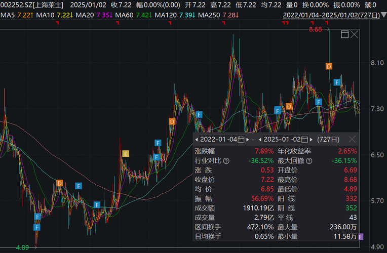Click the window icon on the selection box

[344, 34]
